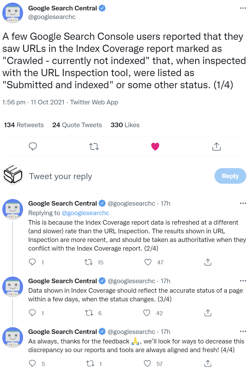Open the more options menu on tweet 4/4
This screenshot has width=252, height=370.
pos(243,332)
